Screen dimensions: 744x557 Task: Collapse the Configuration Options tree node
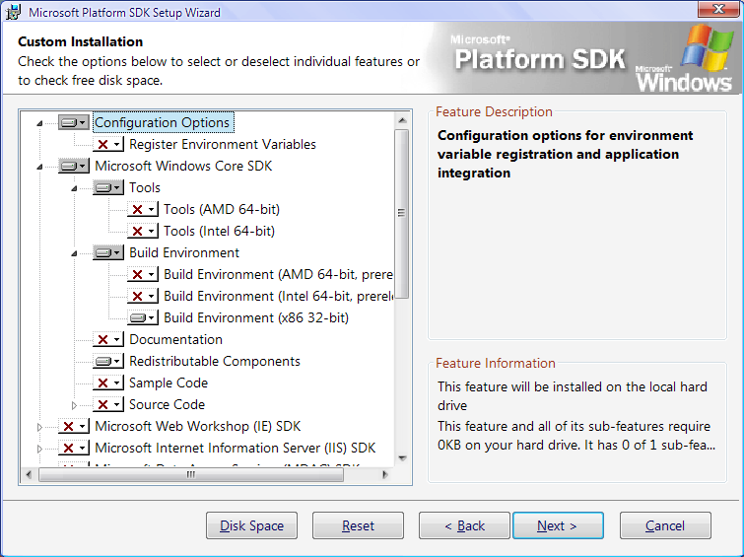tap(39, 123)
